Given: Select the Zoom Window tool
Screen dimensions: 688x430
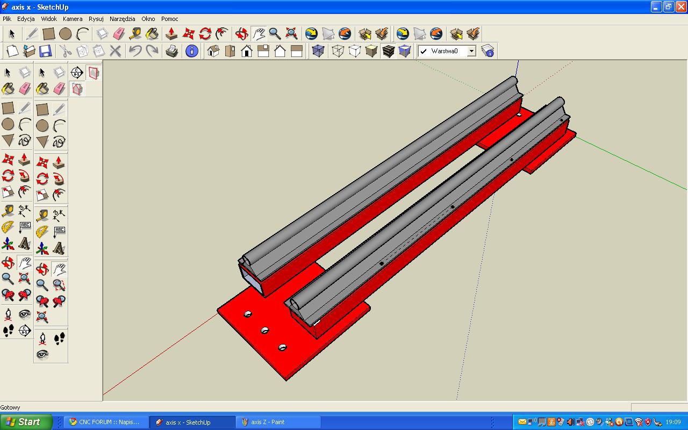Looking at the screenshot, I should click(59, 284).
